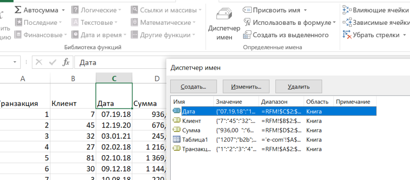Click the Финансовые icon

coord(18,35)
